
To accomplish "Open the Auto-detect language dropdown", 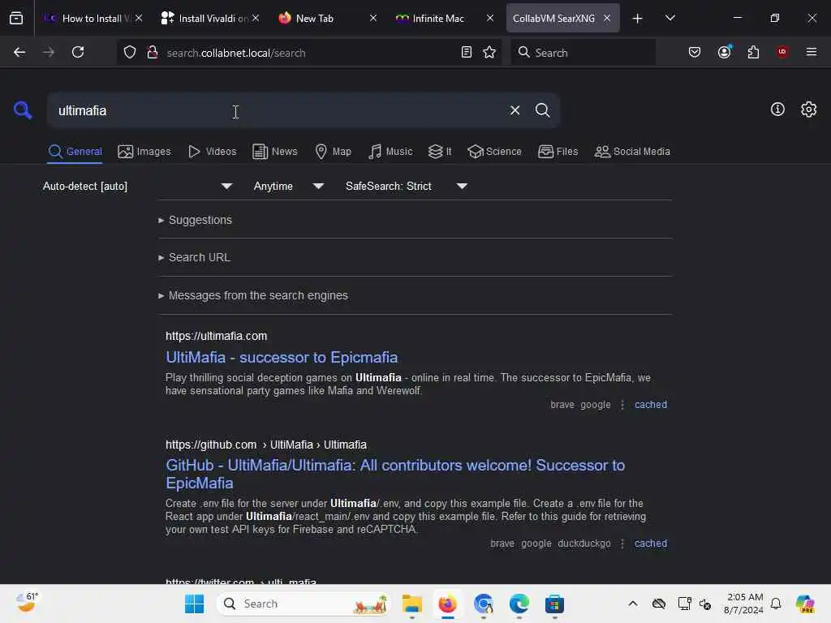I will pos(137,186).
